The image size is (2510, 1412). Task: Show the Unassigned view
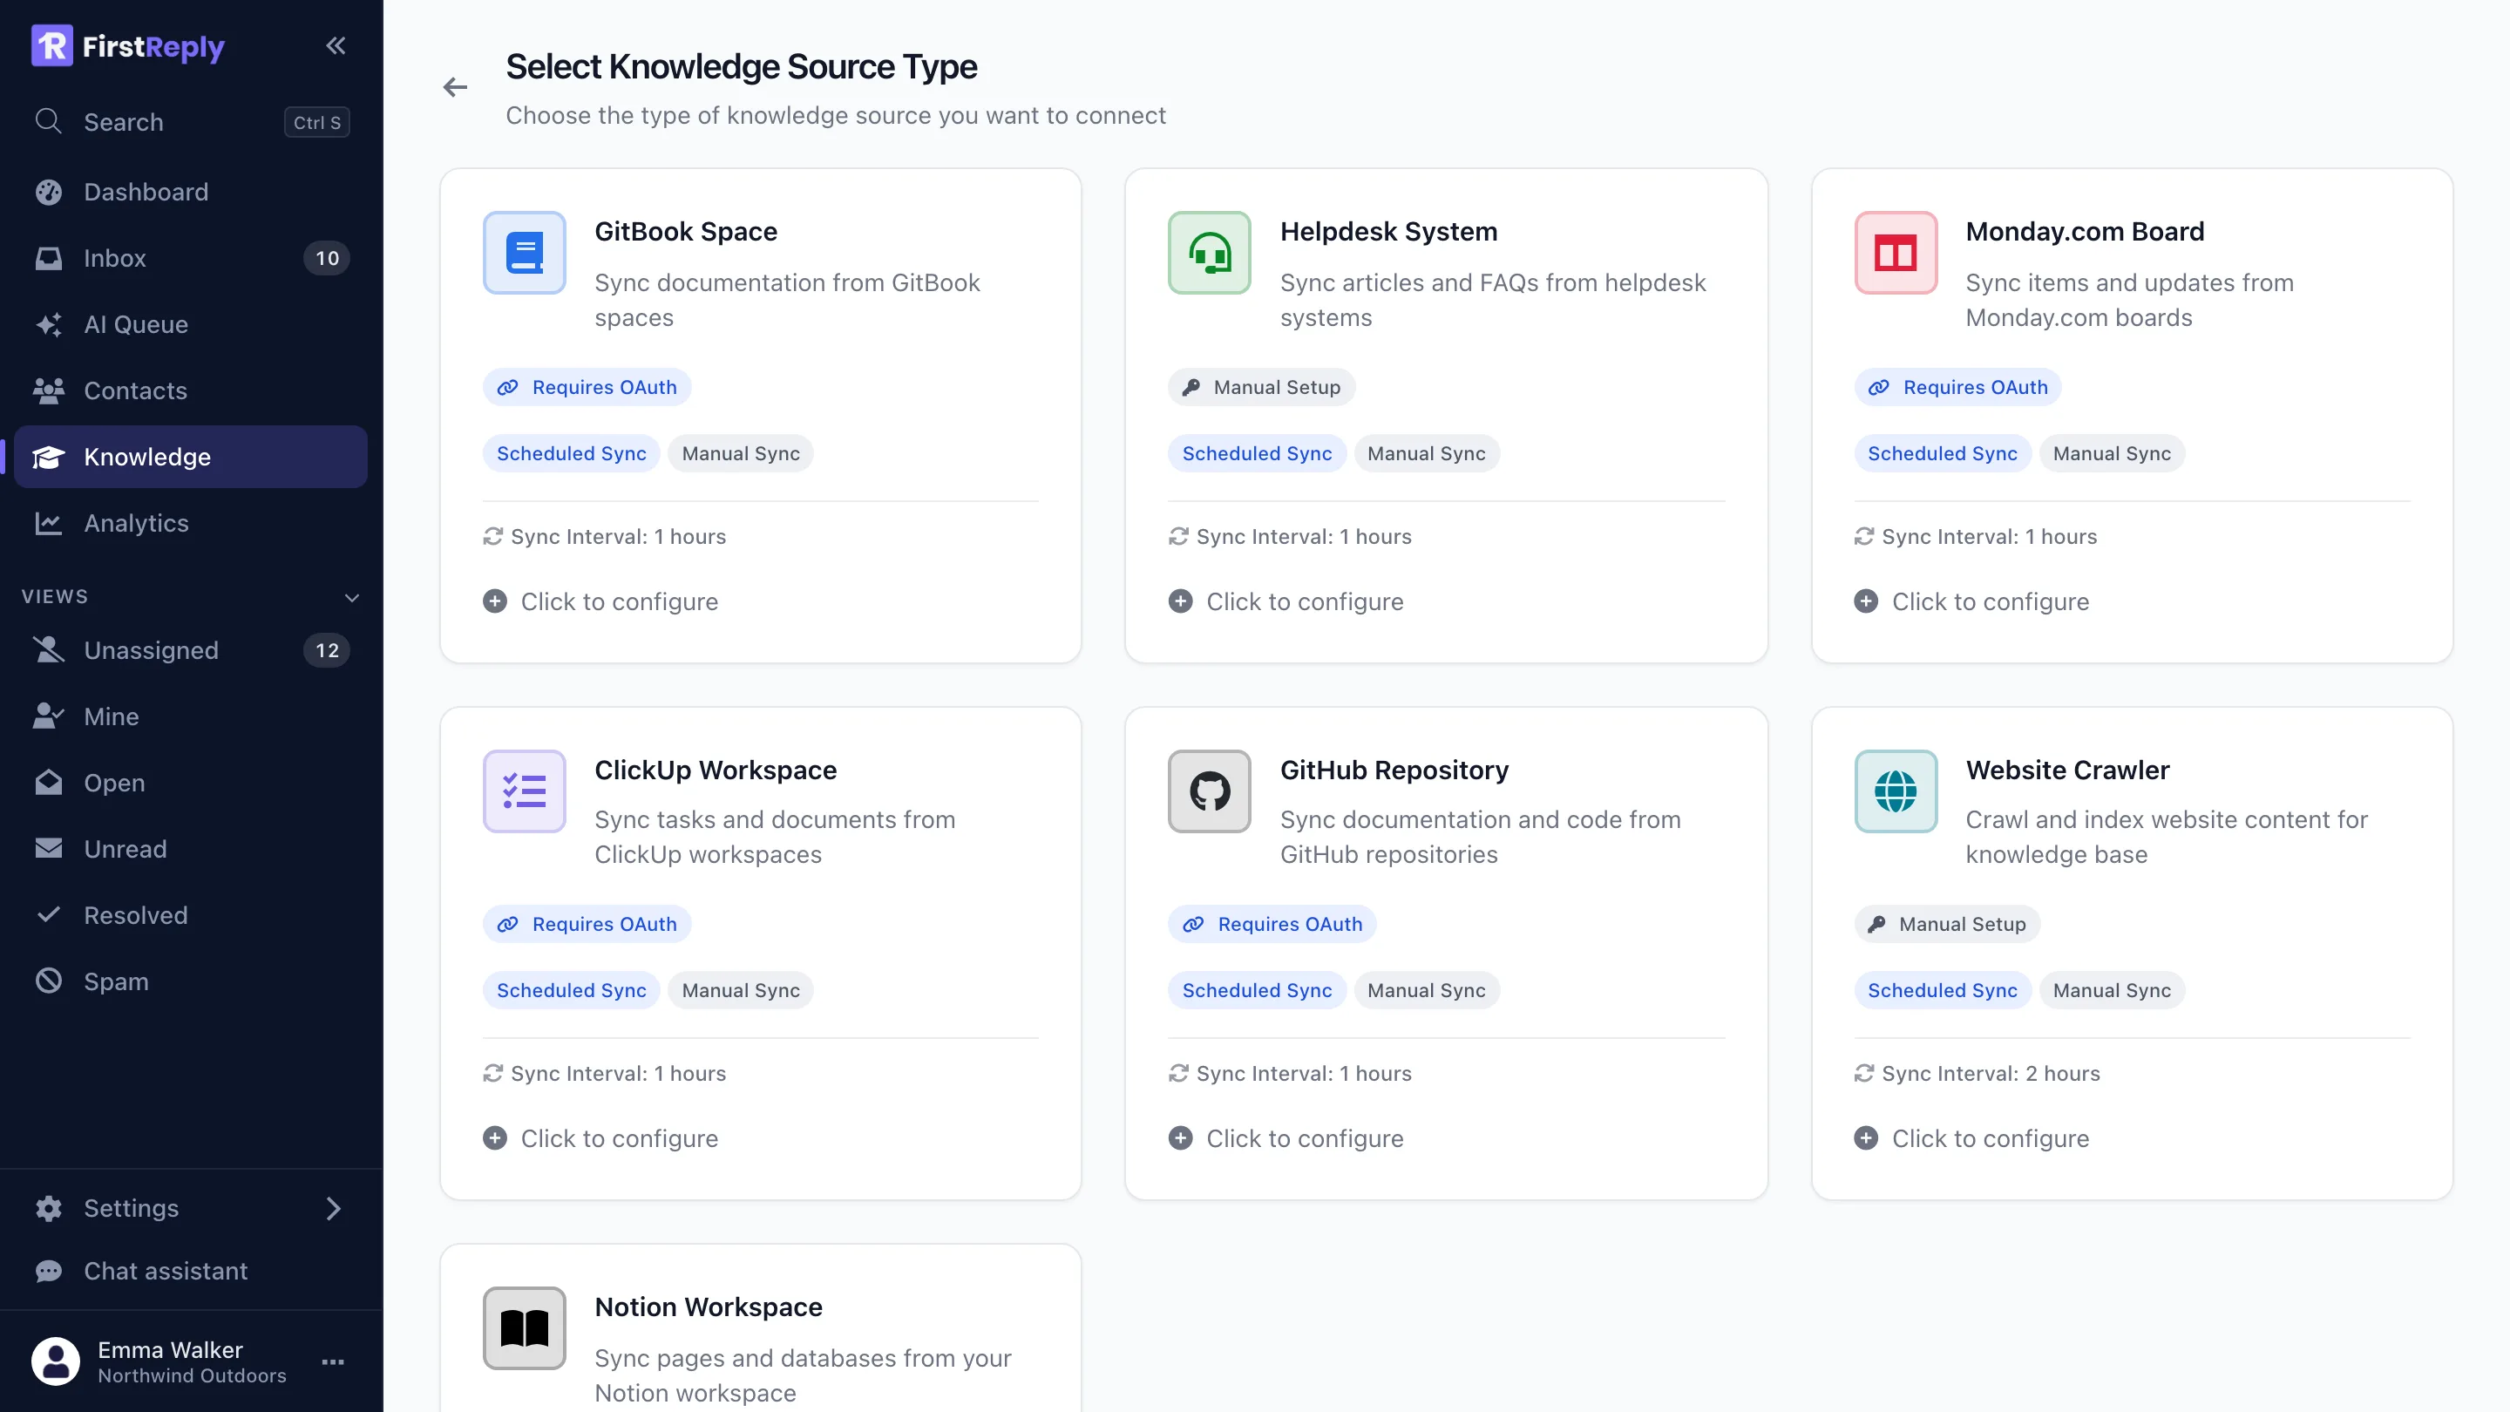(x=191, y=650)
